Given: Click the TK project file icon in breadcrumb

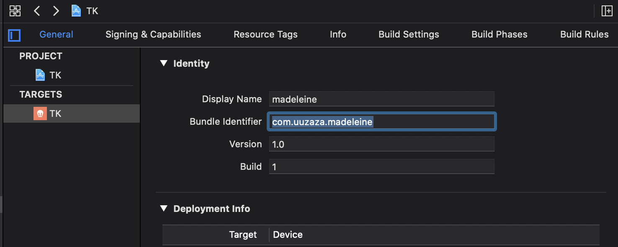Looking at the screenshot, I should [x=76, y=11].
